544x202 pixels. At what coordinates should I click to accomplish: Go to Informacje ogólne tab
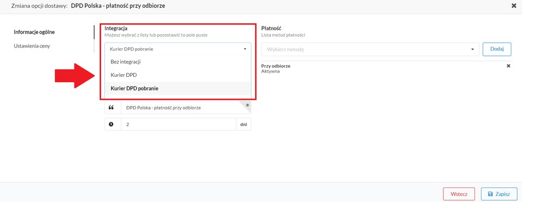click(x=34, y=32)
